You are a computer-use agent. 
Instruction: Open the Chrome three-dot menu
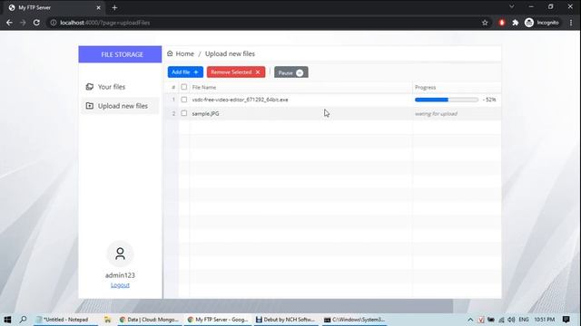(x=571, y=23)
